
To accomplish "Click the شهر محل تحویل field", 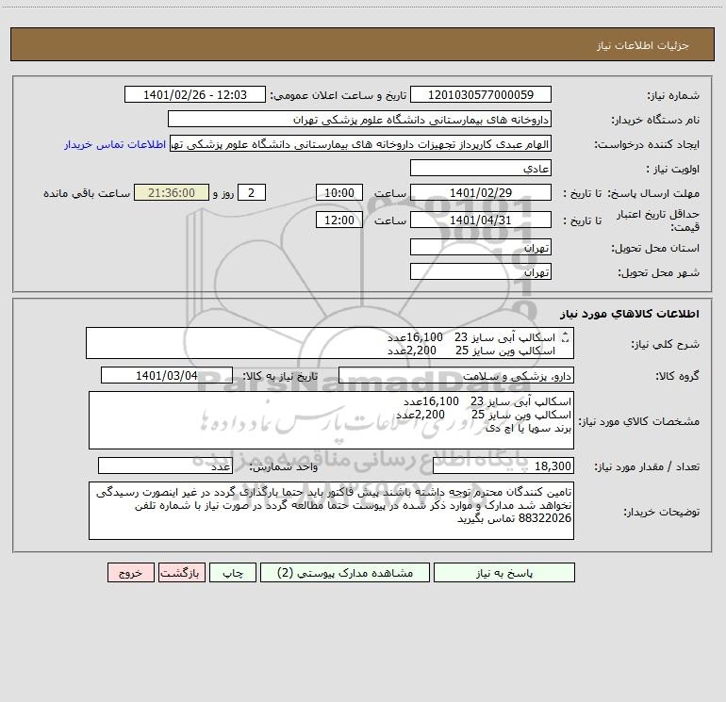I will click(481, 271).
